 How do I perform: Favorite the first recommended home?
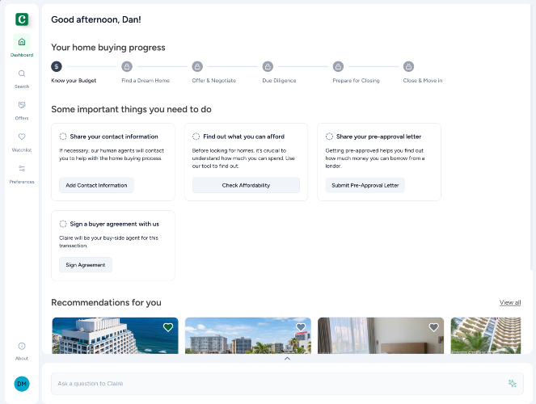pos(168,327)
